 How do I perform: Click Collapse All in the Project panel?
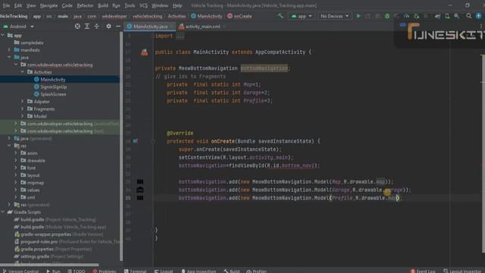[x=96, y=27]
